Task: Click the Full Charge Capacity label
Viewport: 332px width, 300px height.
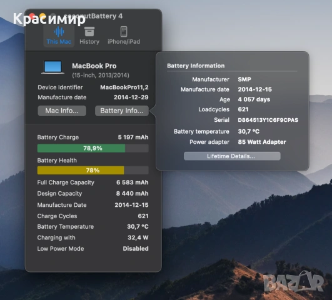Action: pos(66,182)
